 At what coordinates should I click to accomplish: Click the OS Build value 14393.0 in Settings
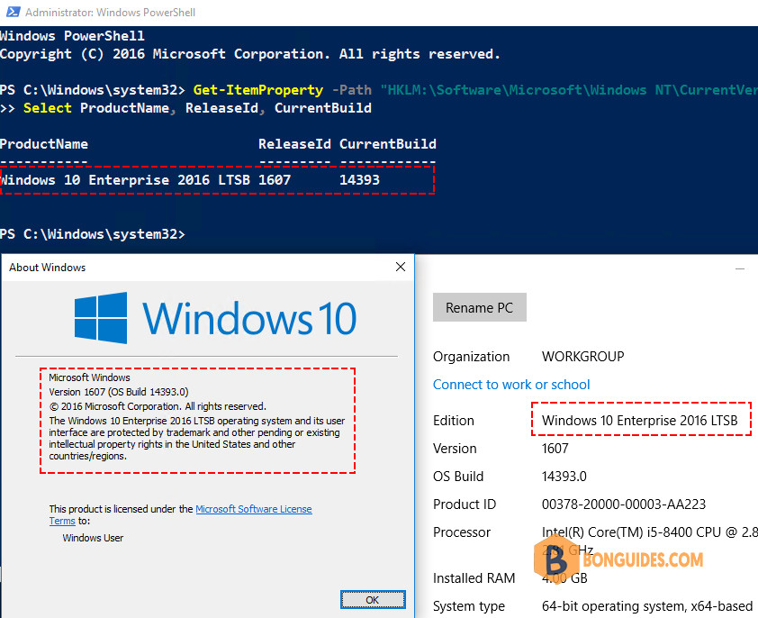[x=564, y=477]
